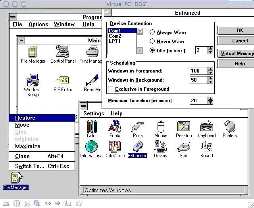Decrease Windows in Background value
Viewport: 254px width, 208px height.
click(210, 82)
